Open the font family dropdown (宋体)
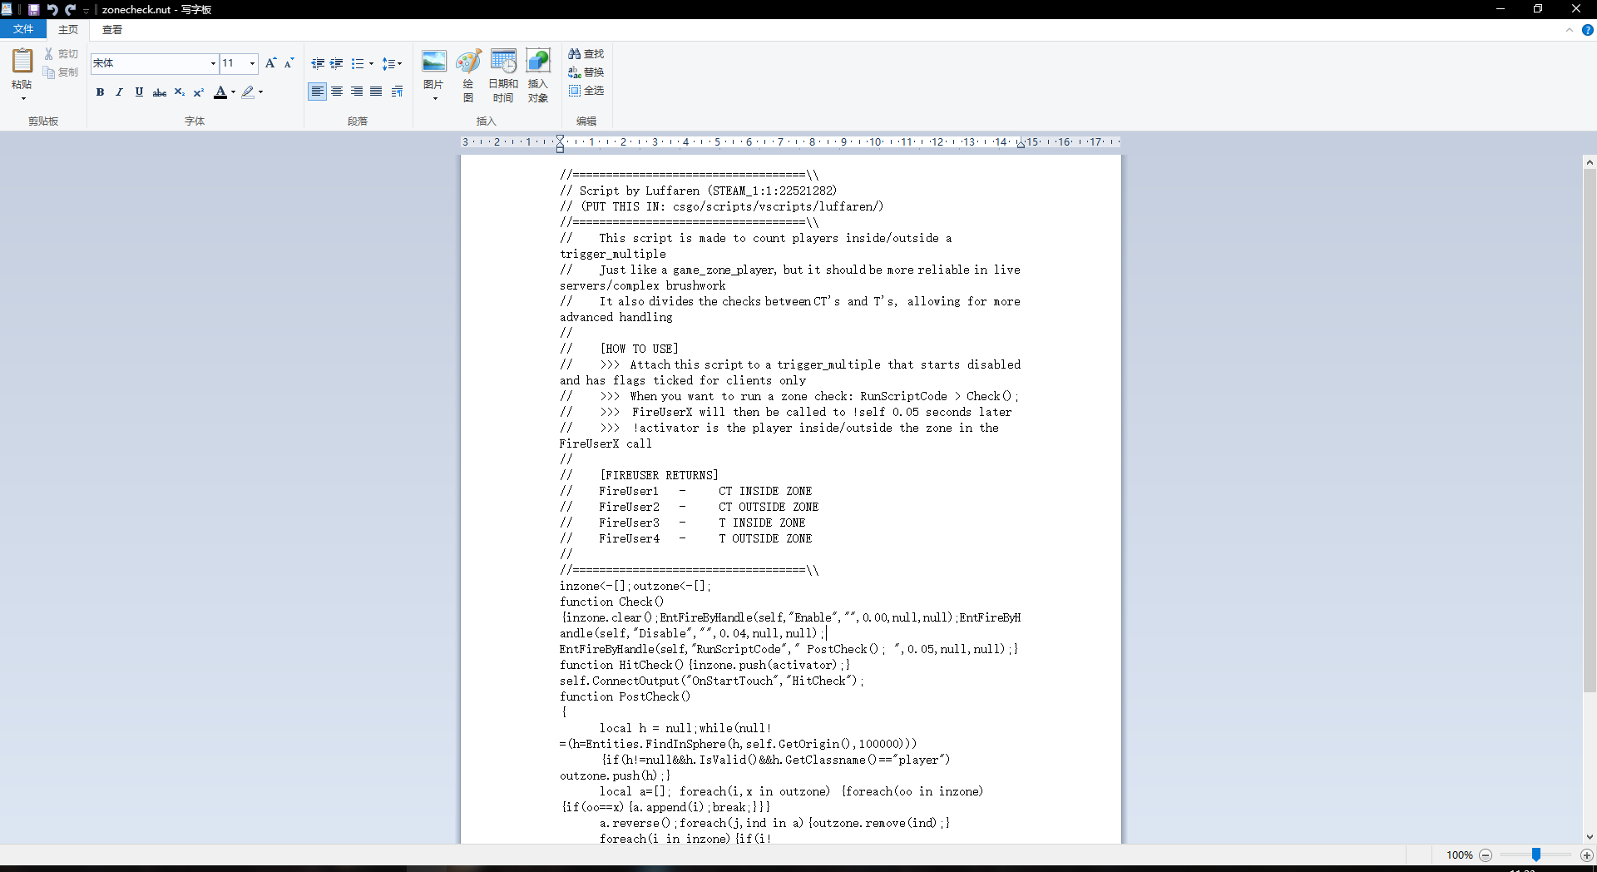The image size is (1597, 872). [x=213, y=63]
